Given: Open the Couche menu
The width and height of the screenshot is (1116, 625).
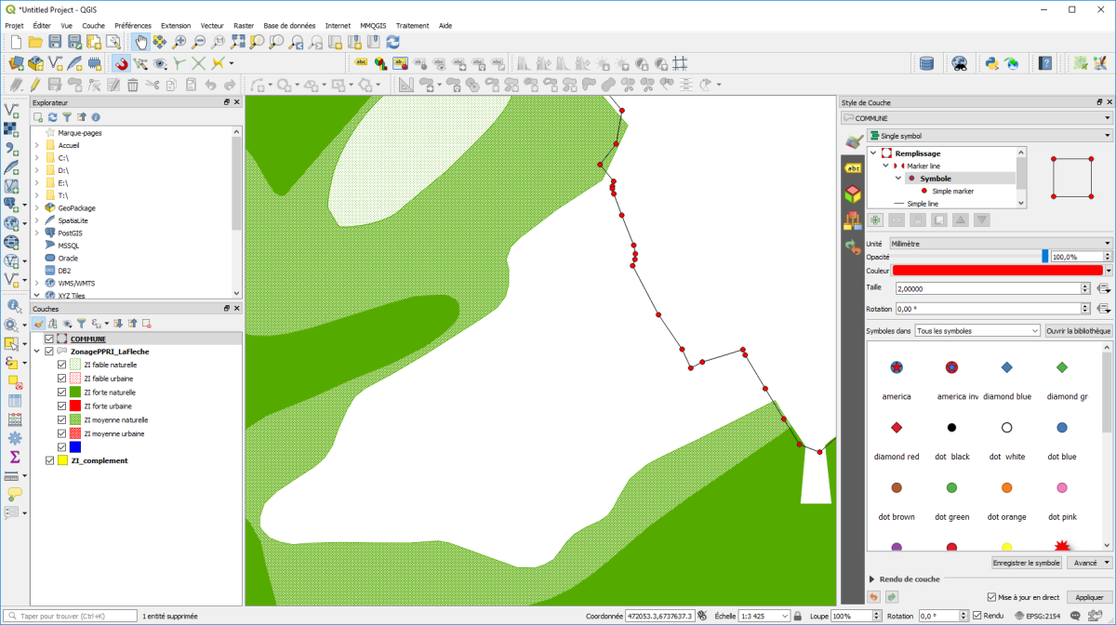Looking at the screenshot, I should 93,25.
